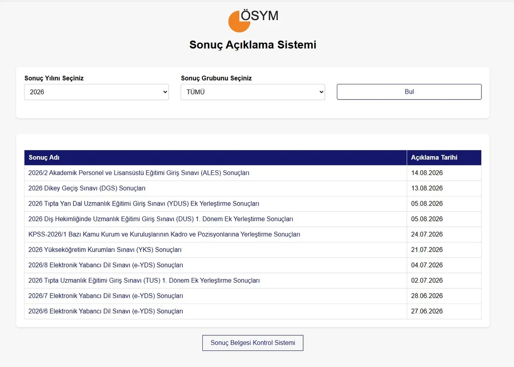Open 2026 DUS 1. Dönem Ek Yerleştirme Sonuçları
Image resolution: width=514 pixels, height=367 pixels.
(x=161, y=219)
